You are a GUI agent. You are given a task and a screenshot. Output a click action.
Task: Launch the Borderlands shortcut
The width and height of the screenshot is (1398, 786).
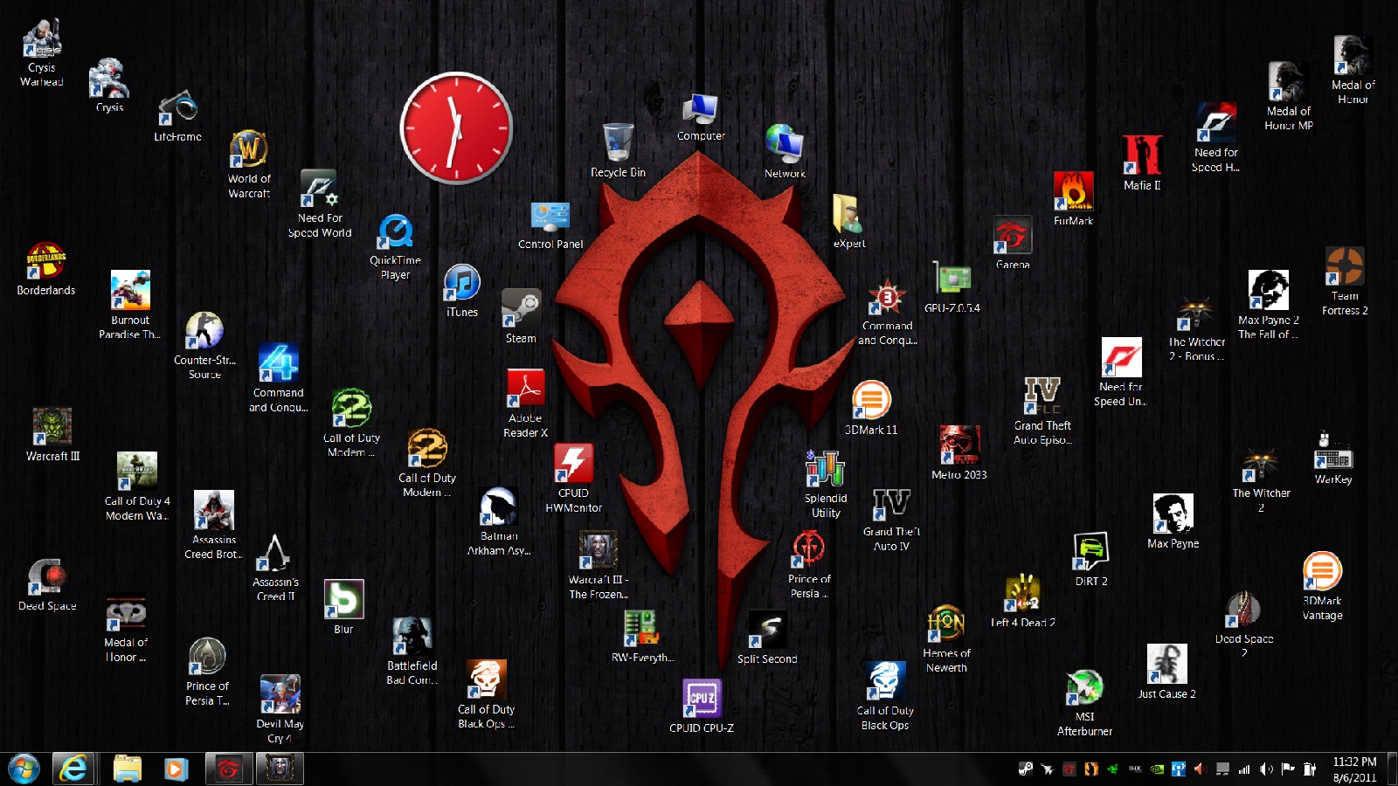tap(46, 269)
